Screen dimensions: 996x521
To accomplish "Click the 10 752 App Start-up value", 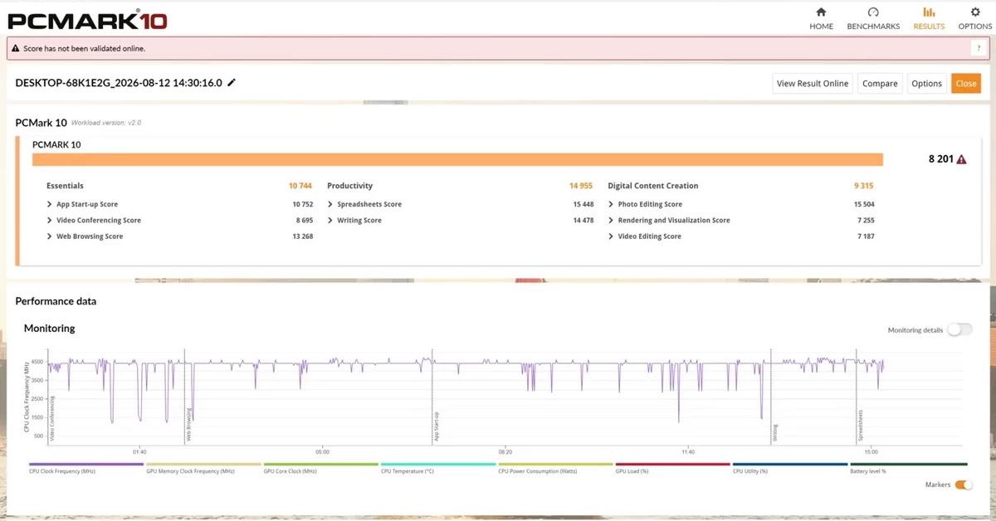I will point(302,204).
